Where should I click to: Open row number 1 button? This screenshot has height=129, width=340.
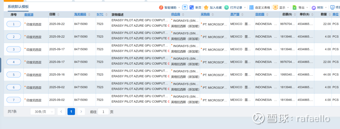coord(14,24)
